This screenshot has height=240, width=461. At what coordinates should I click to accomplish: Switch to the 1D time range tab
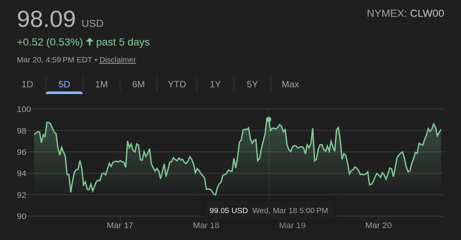(x=27, y=84)
